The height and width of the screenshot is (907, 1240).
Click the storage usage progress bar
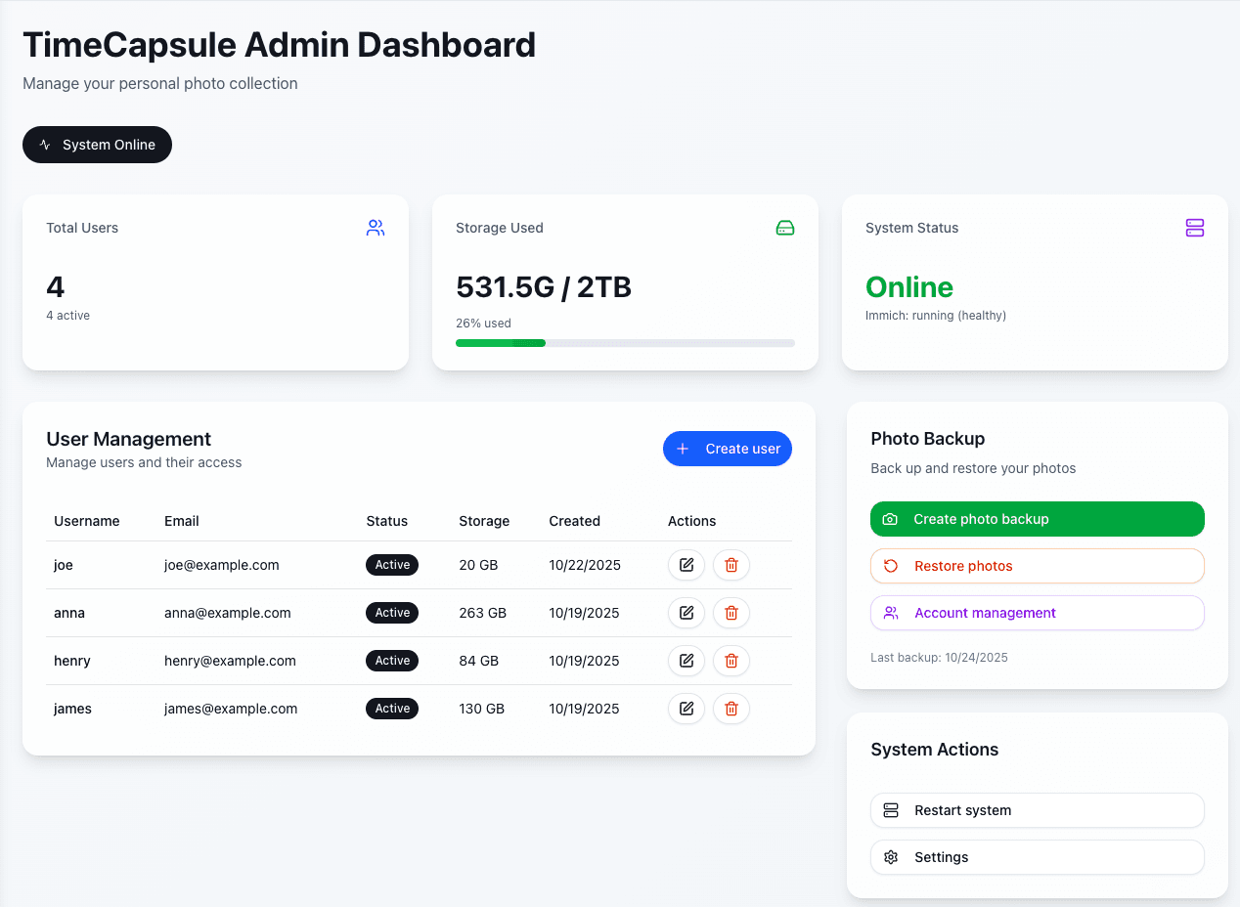click(625, 343)
